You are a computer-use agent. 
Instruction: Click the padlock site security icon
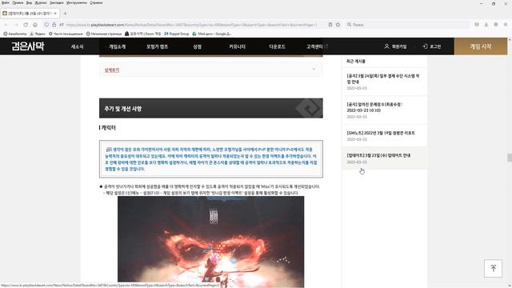54,25
